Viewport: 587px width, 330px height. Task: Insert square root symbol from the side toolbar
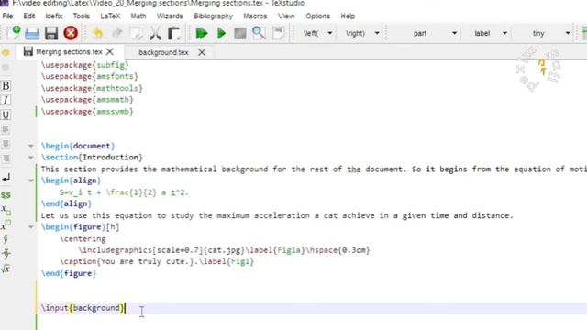[6, 269]
